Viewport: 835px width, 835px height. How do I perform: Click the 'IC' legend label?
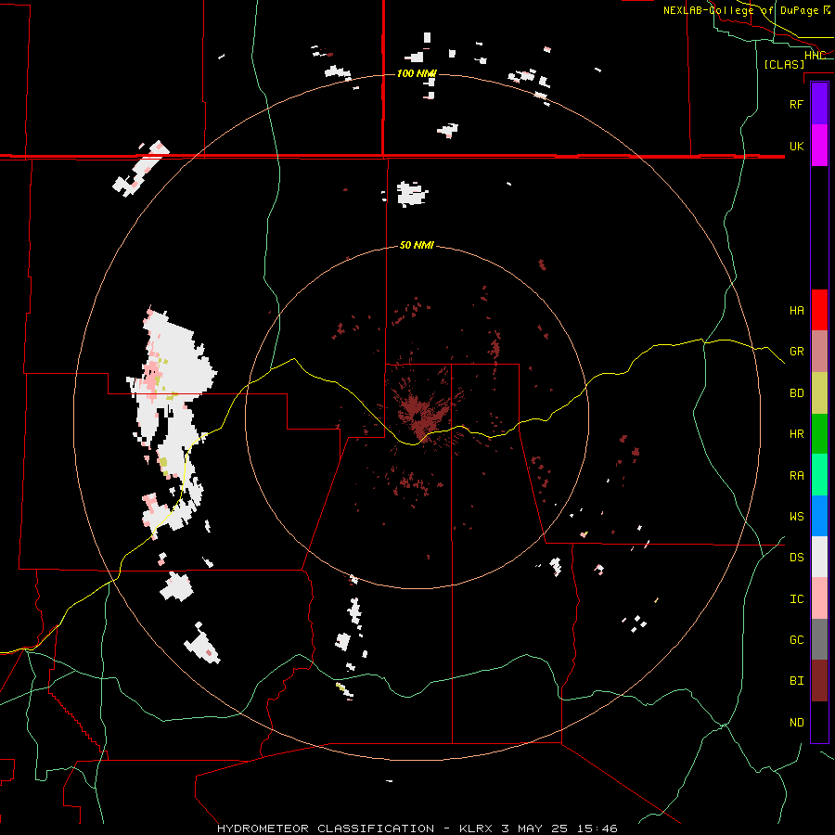(x=796, y=599)
